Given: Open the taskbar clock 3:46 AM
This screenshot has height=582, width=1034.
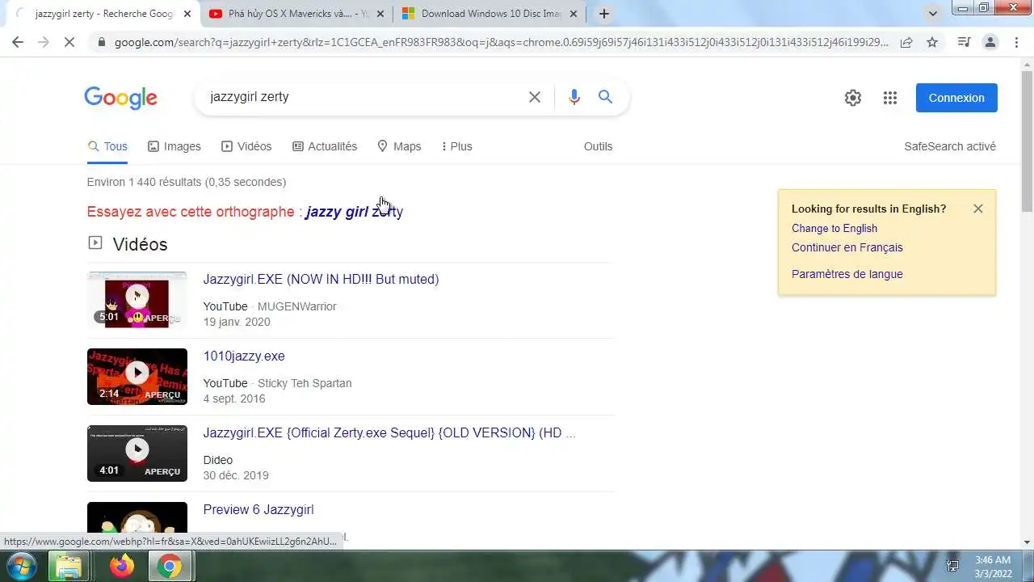Looking at the screenshot, I should pos(993,567).
